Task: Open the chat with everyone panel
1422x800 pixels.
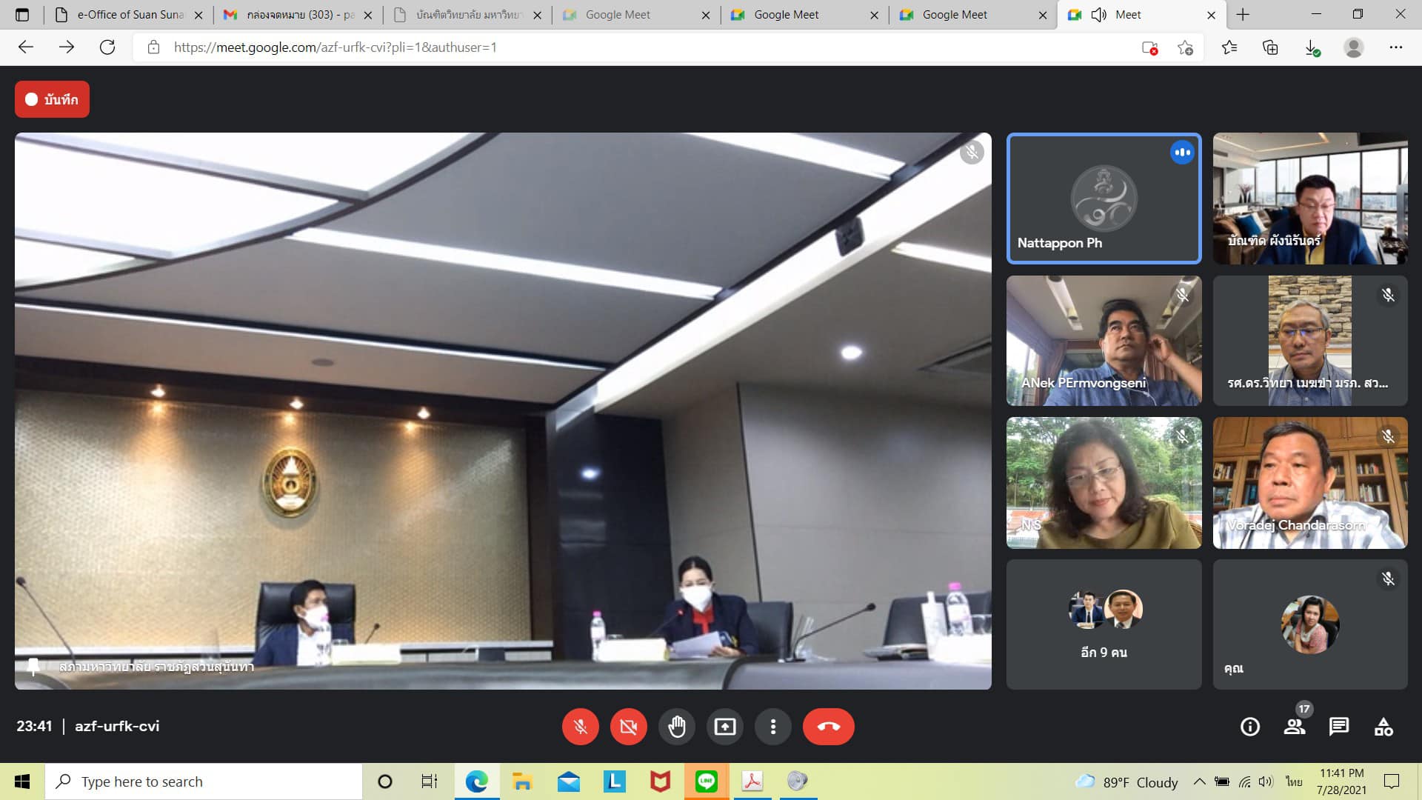Action: 1338,727
